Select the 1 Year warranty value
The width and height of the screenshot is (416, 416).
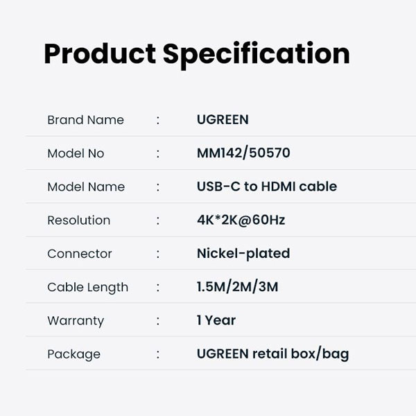click(x=216, y=320)
